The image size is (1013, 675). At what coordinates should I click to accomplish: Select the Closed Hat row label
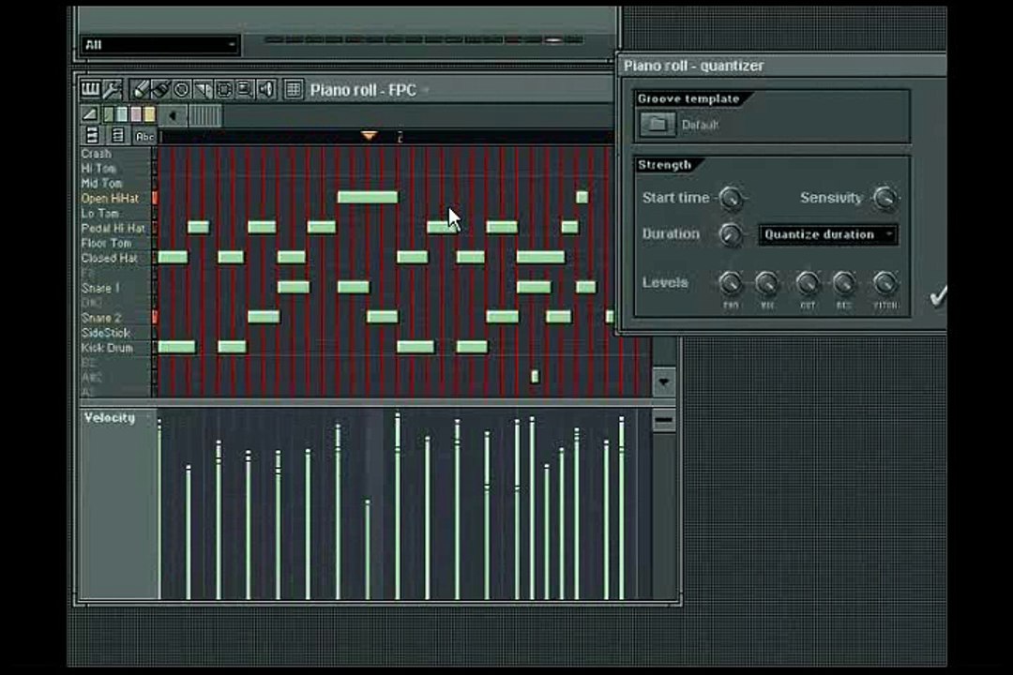pos(109,259)
